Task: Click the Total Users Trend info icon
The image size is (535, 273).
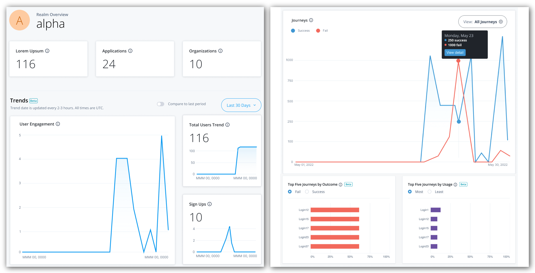Action: 227,125
